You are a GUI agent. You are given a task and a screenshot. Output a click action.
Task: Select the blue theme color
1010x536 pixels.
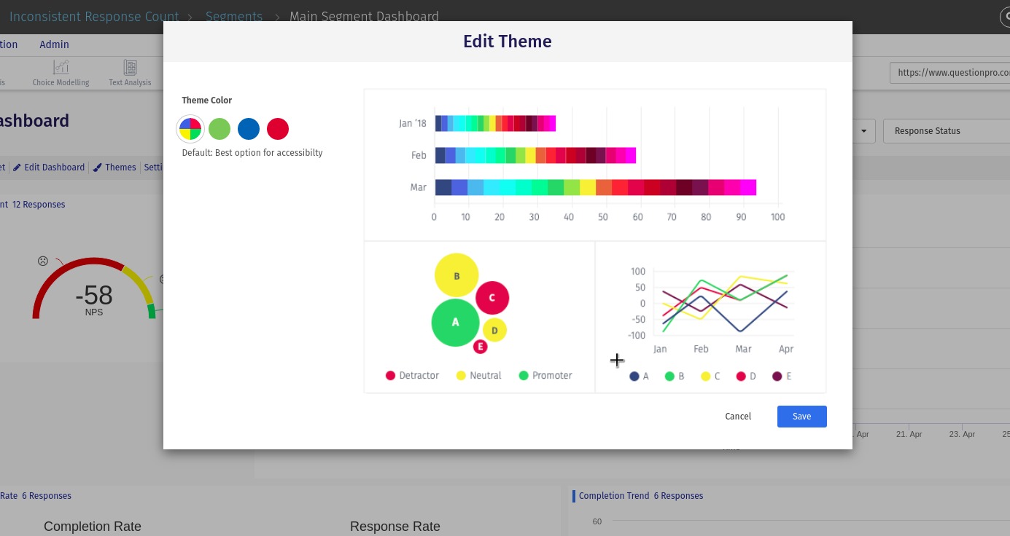click(249, 129)
